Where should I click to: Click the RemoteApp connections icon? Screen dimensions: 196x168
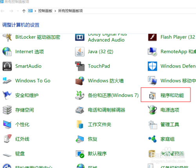coord(152,52)
